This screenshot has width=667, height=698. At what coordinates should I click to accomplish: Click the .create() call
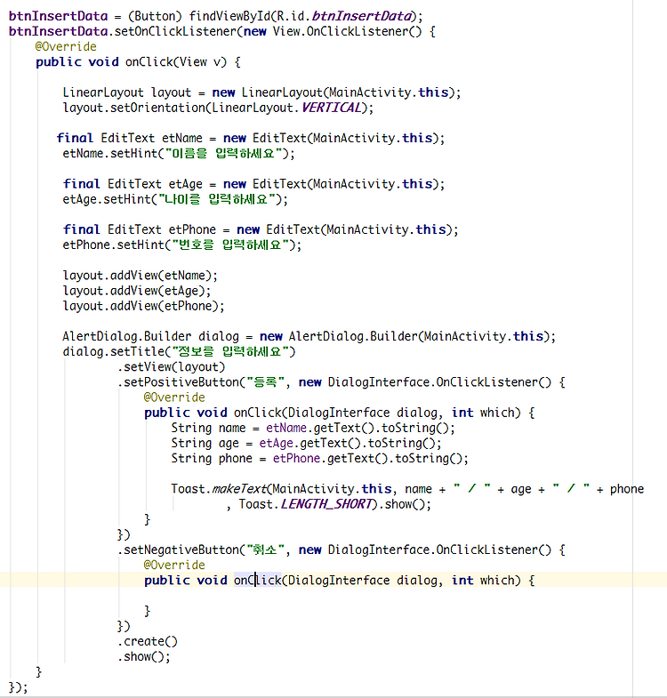click(148, 641)
